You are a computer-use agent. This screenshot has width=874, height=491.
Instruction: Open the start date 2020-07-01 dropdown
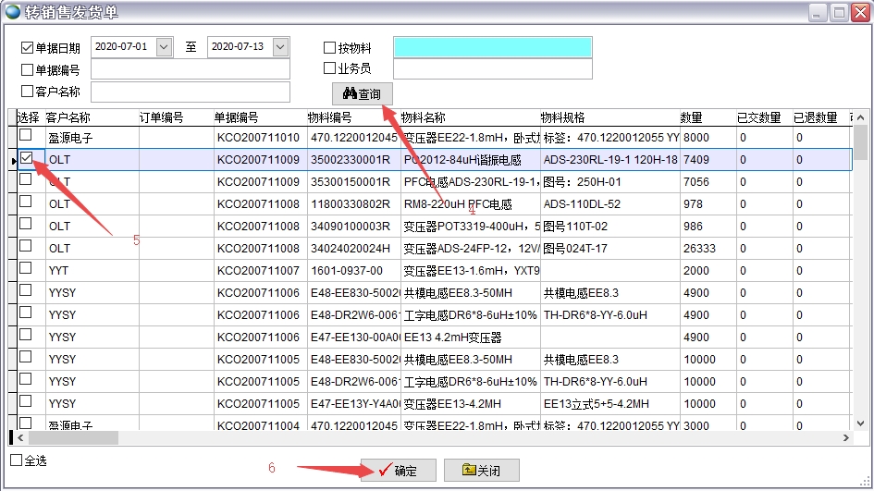click(x=165, y=47)
